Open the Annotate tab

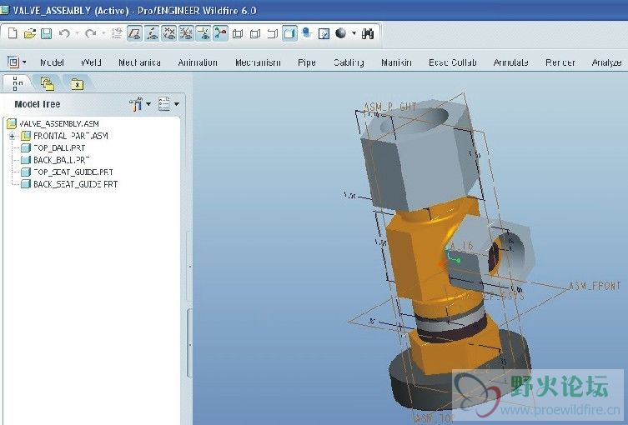pyautogui.click(x=511, y=62)
